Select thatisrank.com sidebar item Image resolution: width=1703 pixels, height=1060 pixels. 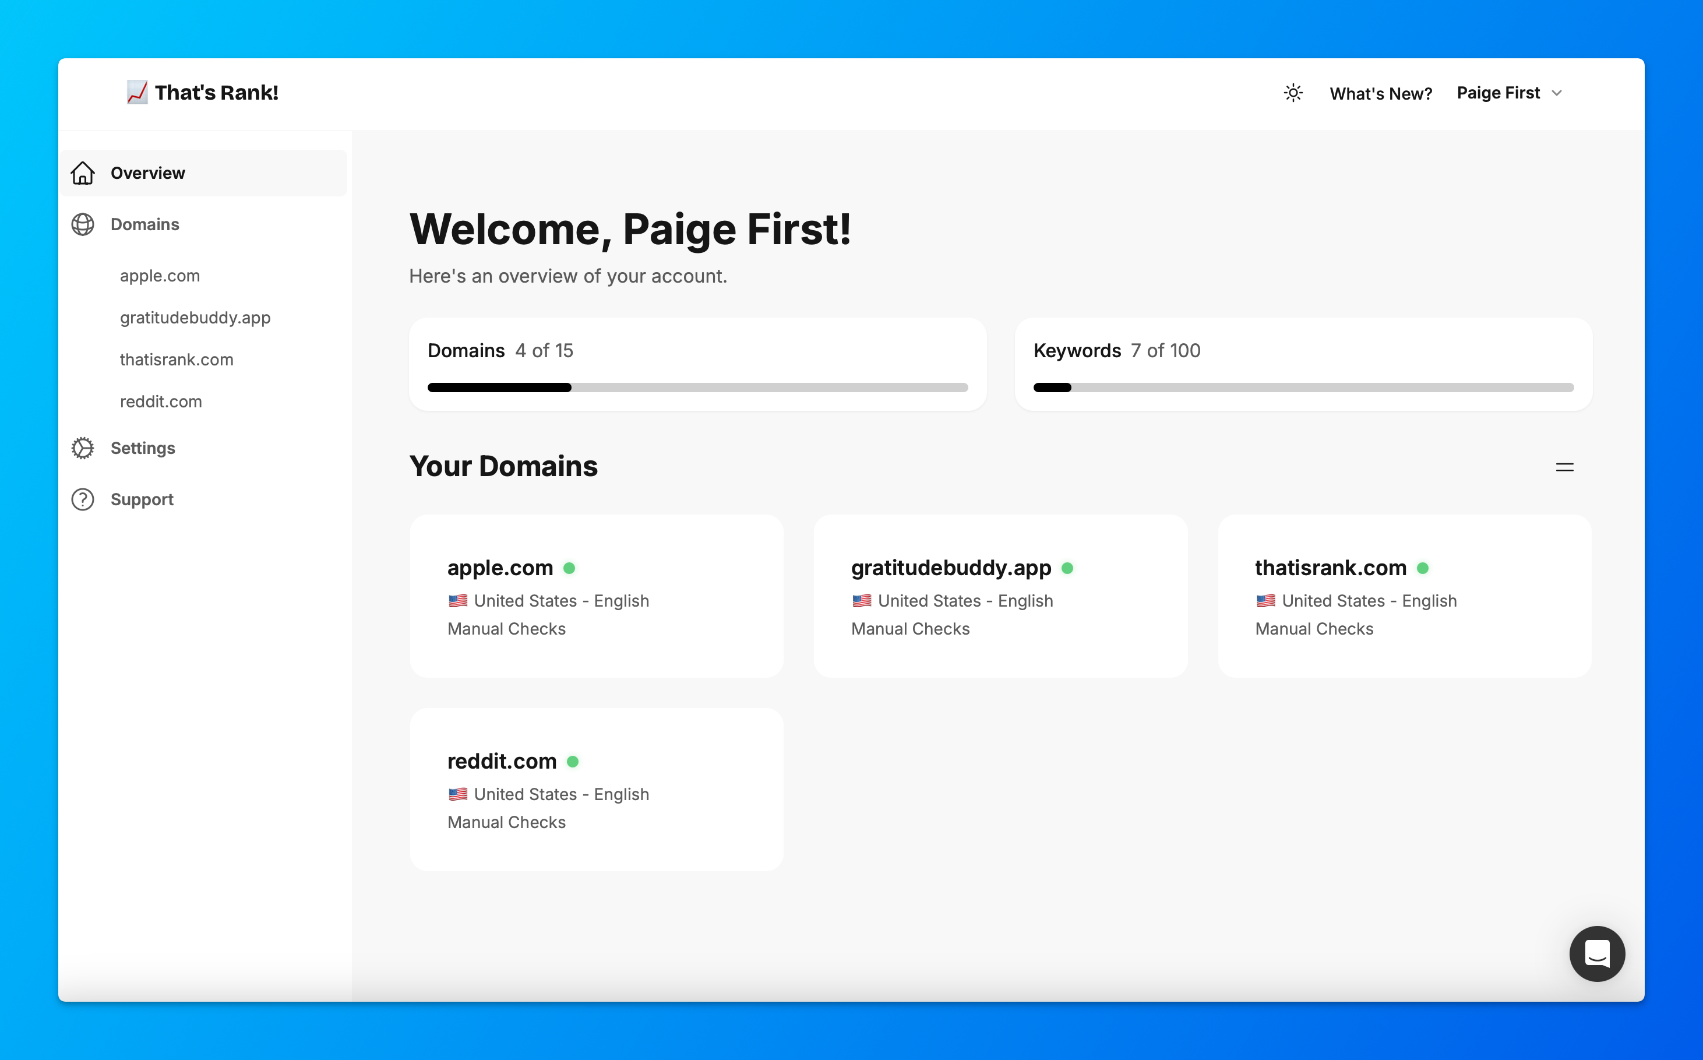(x=177, y=359)
